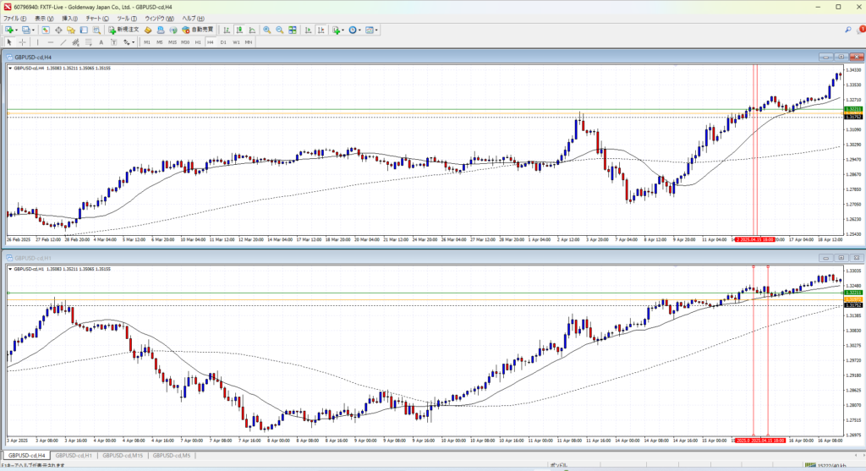Expand the periodicity clock dropdown
866x471 pixels.
(360, 30)
